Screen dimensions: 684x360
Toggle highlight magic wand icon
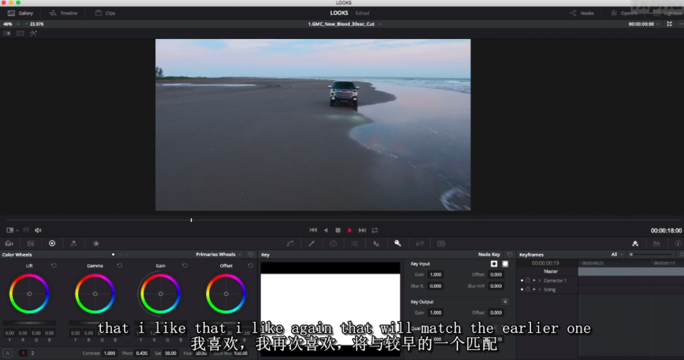click(x=33, y=33)
